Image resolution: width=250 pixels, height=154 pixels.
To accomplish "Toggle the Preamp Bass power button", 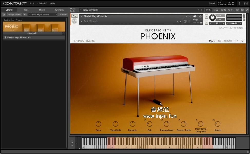I will click(162, 120).
